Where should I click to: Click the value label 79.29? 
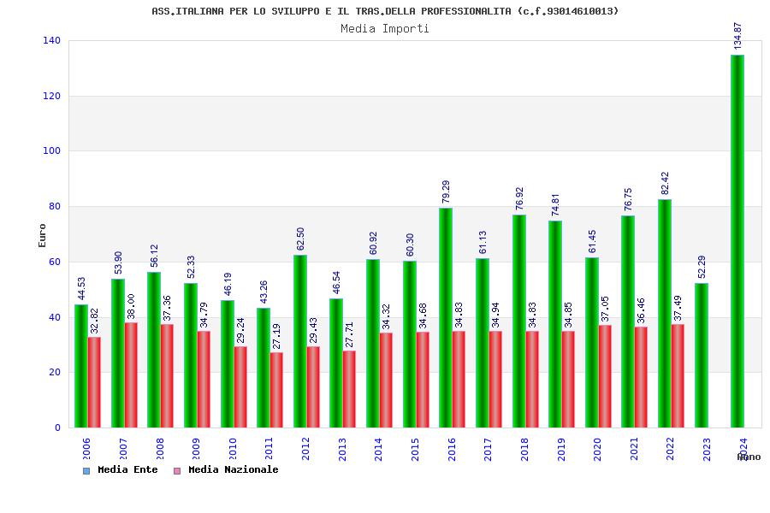(x=446, y=192)
